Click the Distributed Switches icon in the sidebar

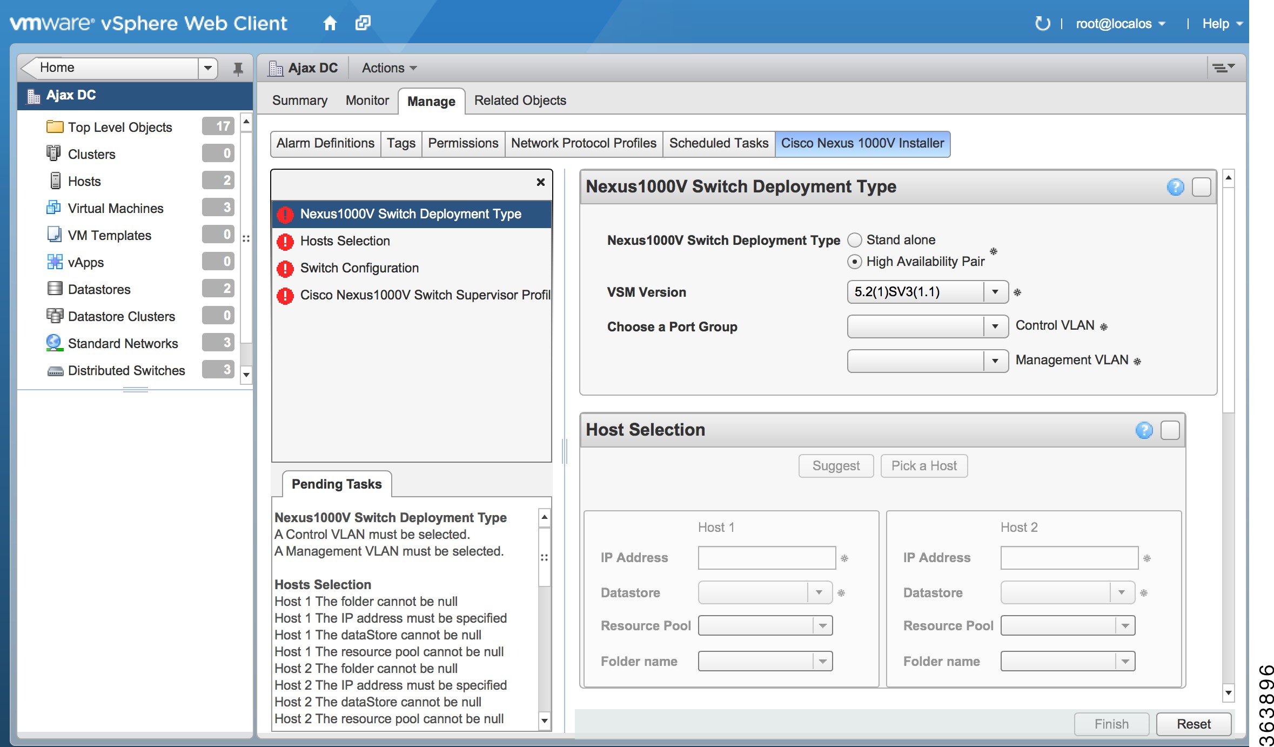point(55,370)
